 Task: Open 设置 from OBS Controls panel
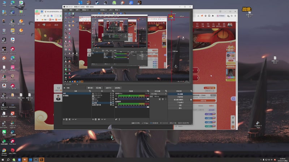click(x=180, y=105)
